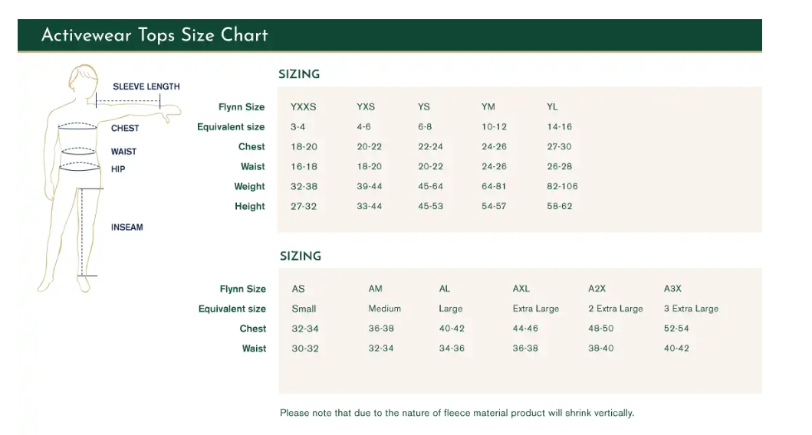812x435 pixels.
Task: Select the HIP label on diagram
Action: coord(118,169)
